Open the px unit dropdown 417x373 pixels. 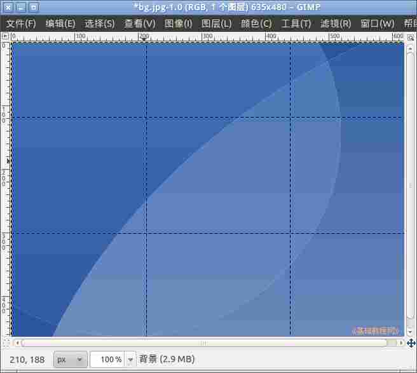point(70,360)
